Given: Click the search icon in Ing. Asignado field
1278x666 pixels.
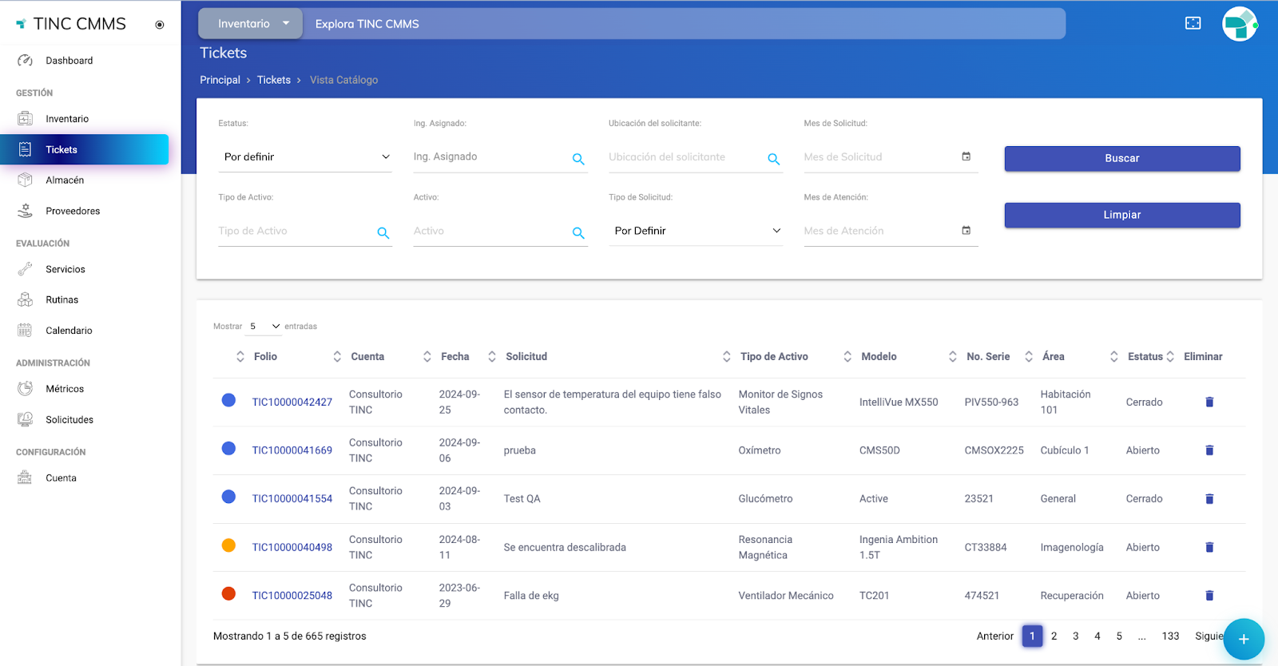Looking at the screenshot, I should coord(578,159).
